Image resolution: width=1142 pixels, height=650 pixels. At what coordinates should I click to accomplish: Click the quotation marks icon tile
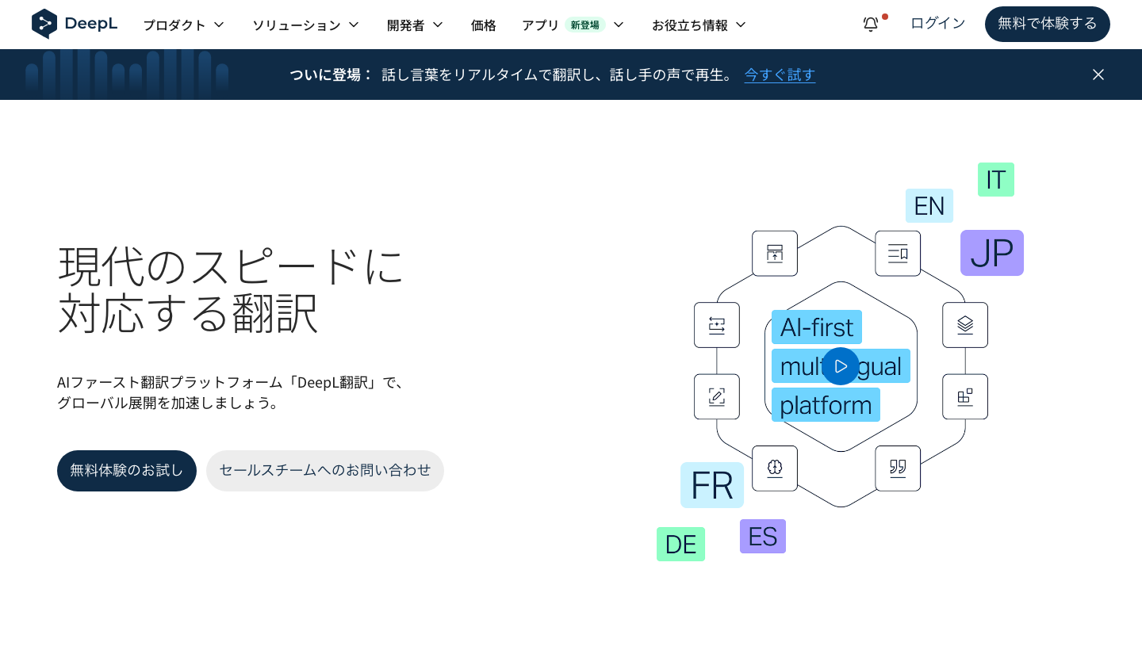[898, 468]
